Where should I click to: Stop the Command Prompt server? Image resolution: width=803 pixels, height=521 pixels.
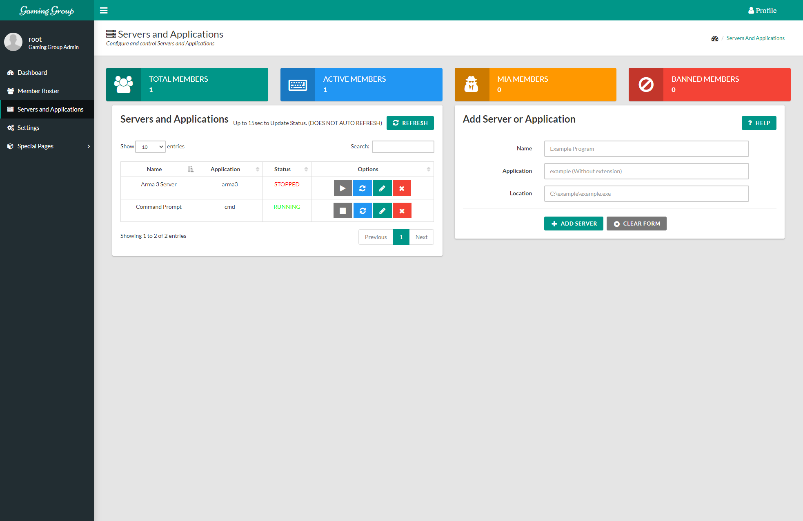[343, 211]
